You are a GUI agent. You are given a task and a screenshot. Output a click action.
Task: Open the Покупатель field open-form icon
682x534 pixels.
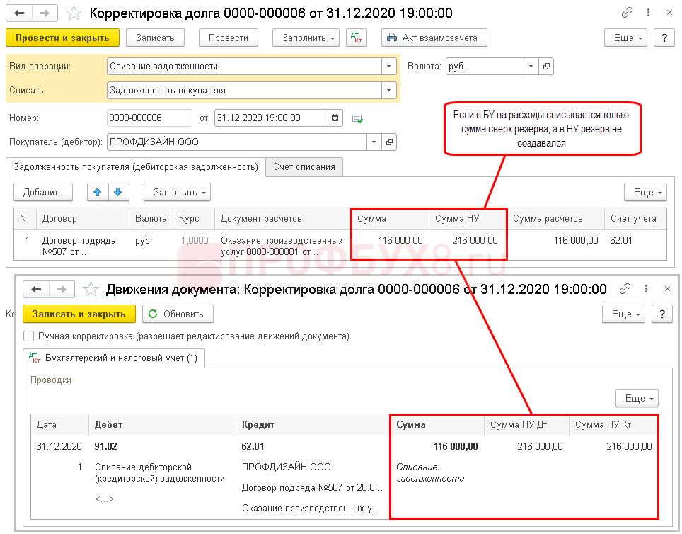[x=389, y=142]
